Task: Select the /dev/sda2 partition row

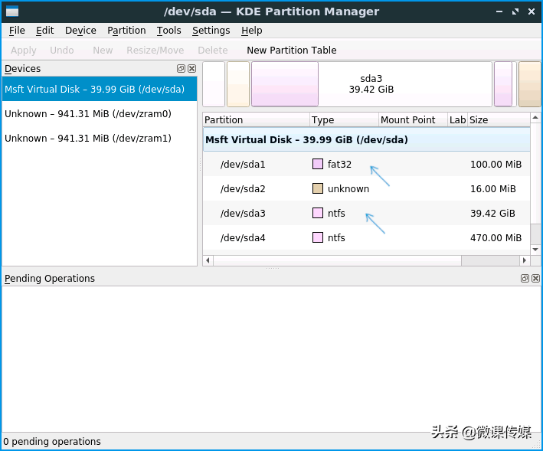Action: tap(366, 188)
